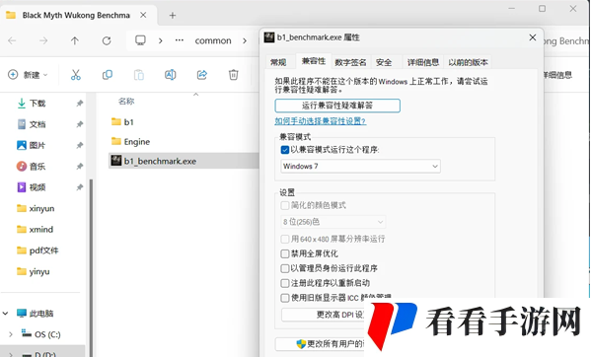Open 下载 (Downloads) in the sidebar
Viewport: 591px width, 357px height.
[x=37, y=104]
